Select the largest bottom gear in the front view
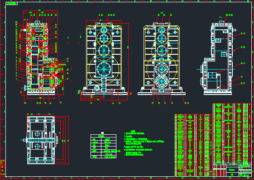Viewport: 254px width, 180px height. 104,69
